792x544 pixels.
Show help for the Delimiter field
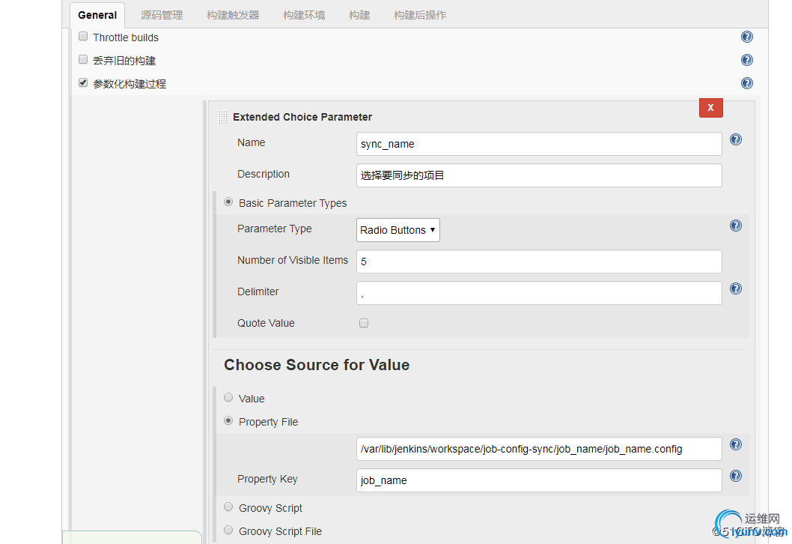coord(736,288)
